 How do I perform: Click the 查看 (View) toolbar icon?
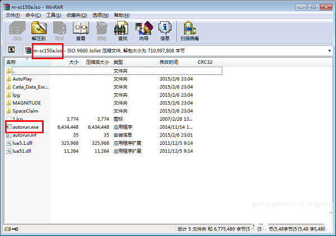point(81,28)
